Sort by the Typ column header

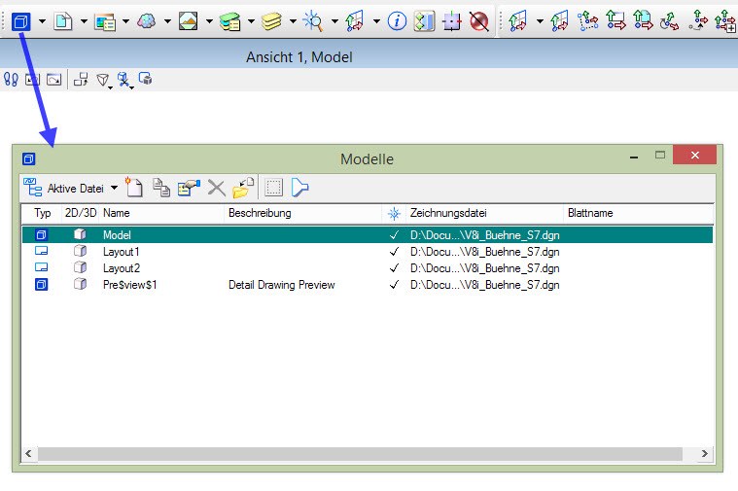(x=42, y=213)
